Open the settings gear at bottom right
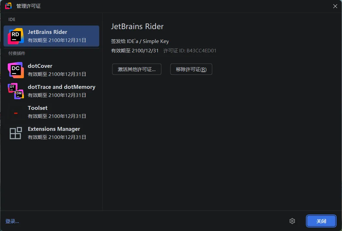This screenshot has width=342, height=231. (x=292, y=221)
